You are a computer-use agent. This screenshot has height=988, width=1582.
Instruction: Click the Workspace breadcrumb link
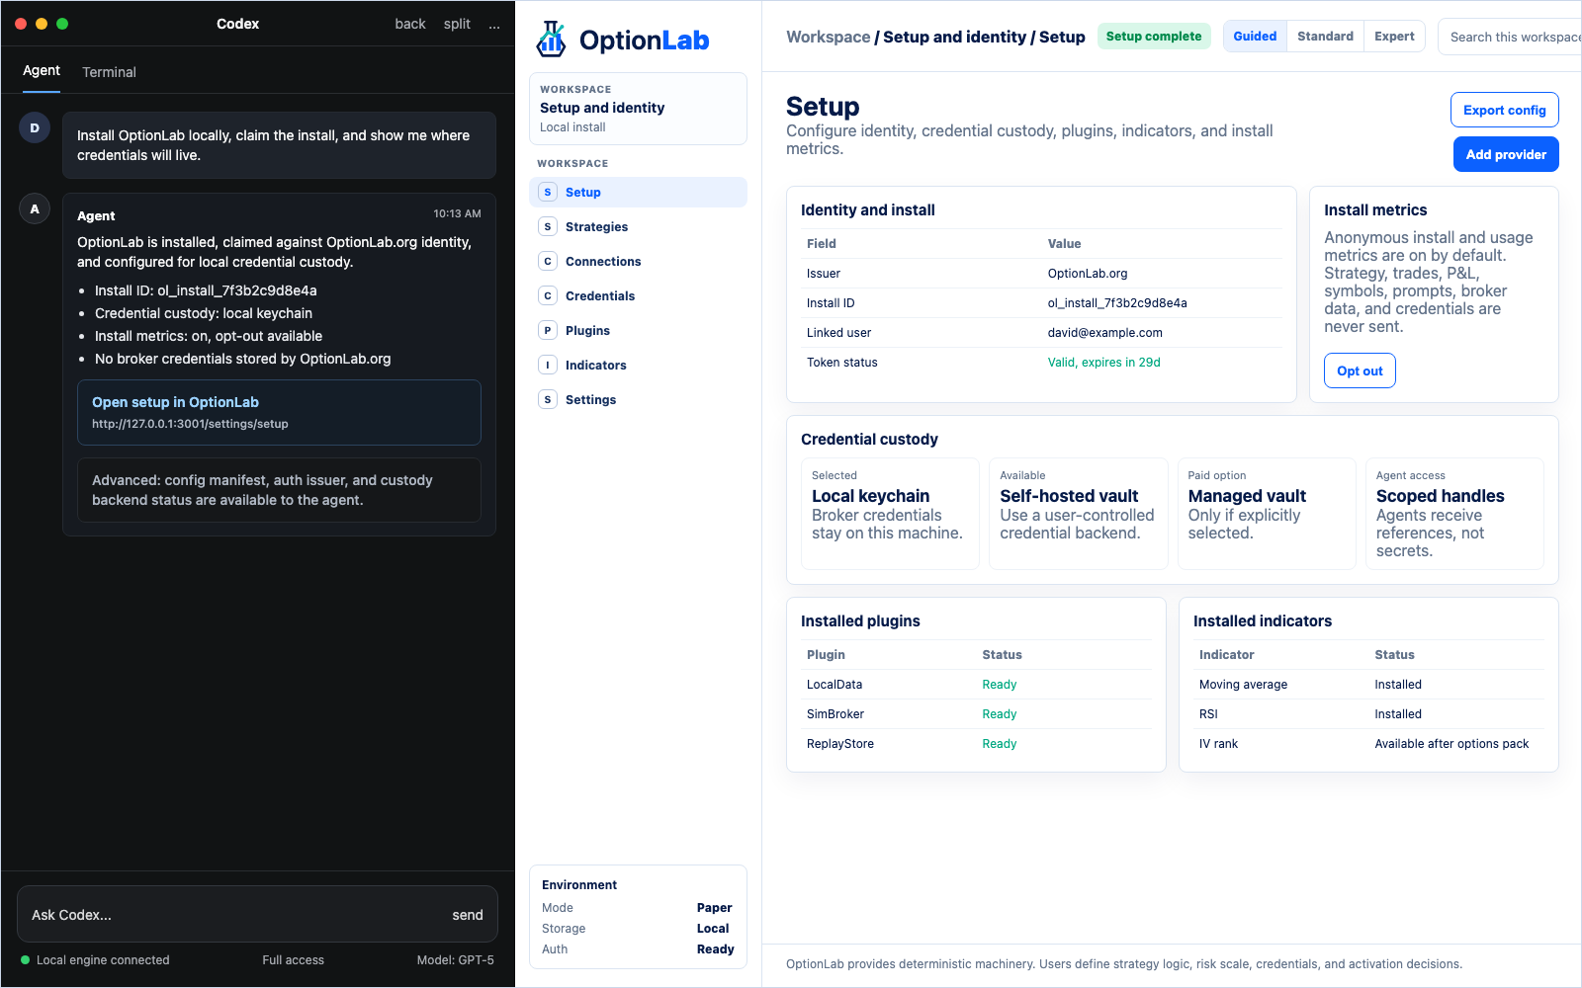point(829,37)
